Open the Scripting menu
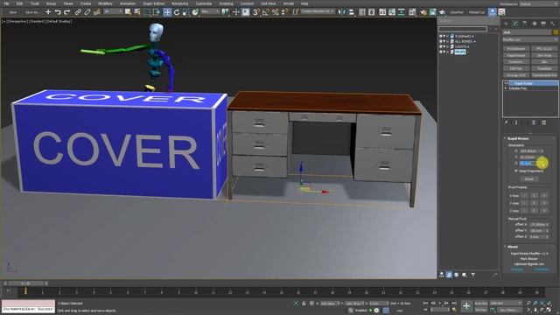Screen dimensions: 560x315 point(226,3)
